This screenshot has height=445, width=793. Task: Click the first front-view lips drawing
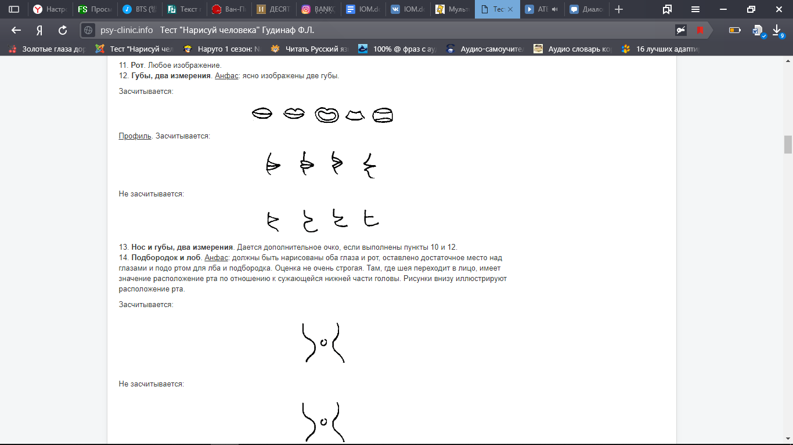click(262, 114)
